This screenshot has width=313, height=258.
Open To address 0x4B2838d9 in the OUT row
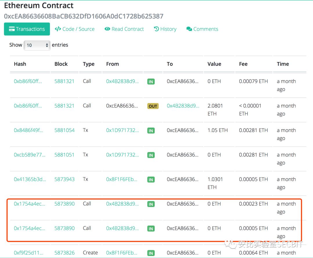point(183,106)
